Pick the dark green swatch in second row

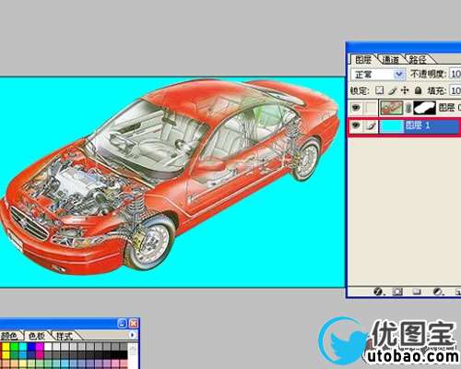coord(15,355)
